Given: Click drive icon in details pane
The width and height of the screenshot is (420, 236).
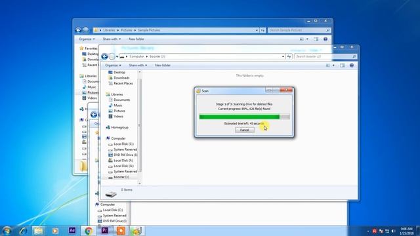Looking at the screenshot, I should [x=111, y=194].
